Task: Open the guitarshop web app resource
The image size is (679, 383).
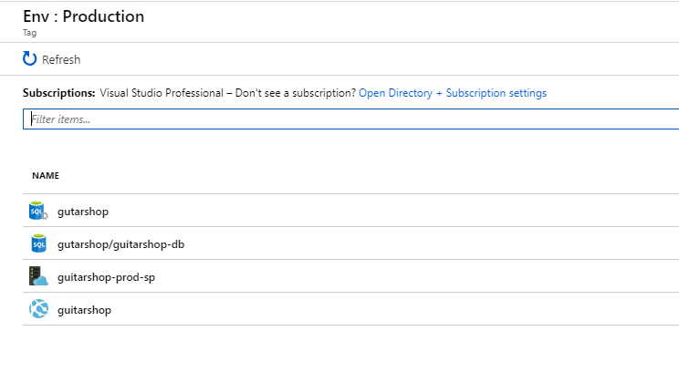Action: click(84, 310)
